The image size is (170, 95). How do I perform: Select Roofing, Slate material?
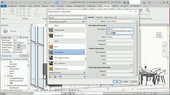click(67, 30)
